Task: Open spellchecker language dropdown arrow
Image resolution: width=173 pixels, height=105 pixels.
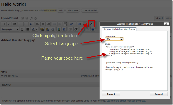Action: pos(75,24)
